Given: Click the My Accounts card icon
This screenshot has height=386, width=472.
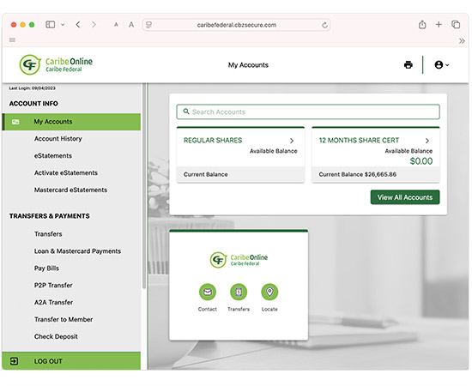Looking at the screenshot, I should [x=15, y=122].
